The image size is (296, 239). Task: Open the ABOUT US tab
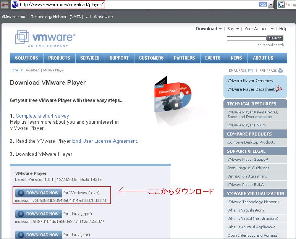point(263,58)
